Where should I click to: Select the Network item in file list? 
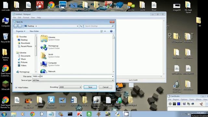[48, 71]
